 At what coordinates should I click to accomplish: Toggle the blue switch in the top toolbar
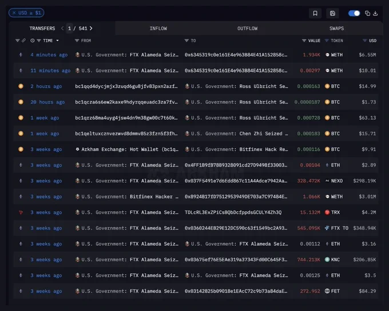click(354, 13)
